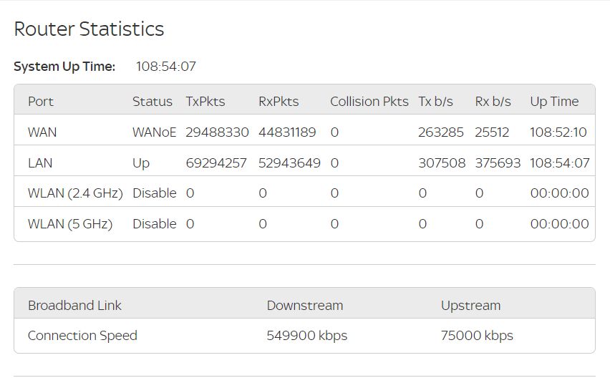This screenshot has width=610, height=388.
Task: Select the WLAN (2.4 GHz) row label
Action: click(x=75, y=193)
